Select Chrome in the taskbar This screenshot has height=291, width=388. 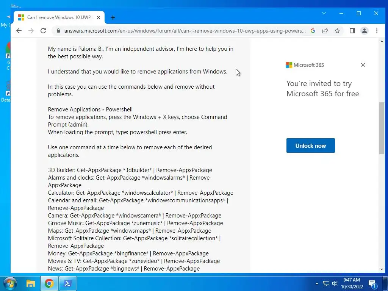49,283
